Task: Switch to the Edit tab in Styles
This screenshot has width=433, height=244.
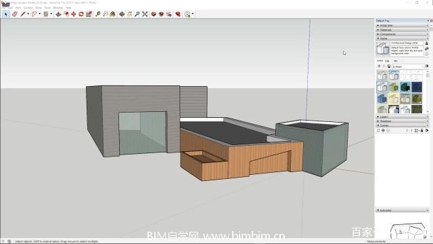Action: coord(388,61)
